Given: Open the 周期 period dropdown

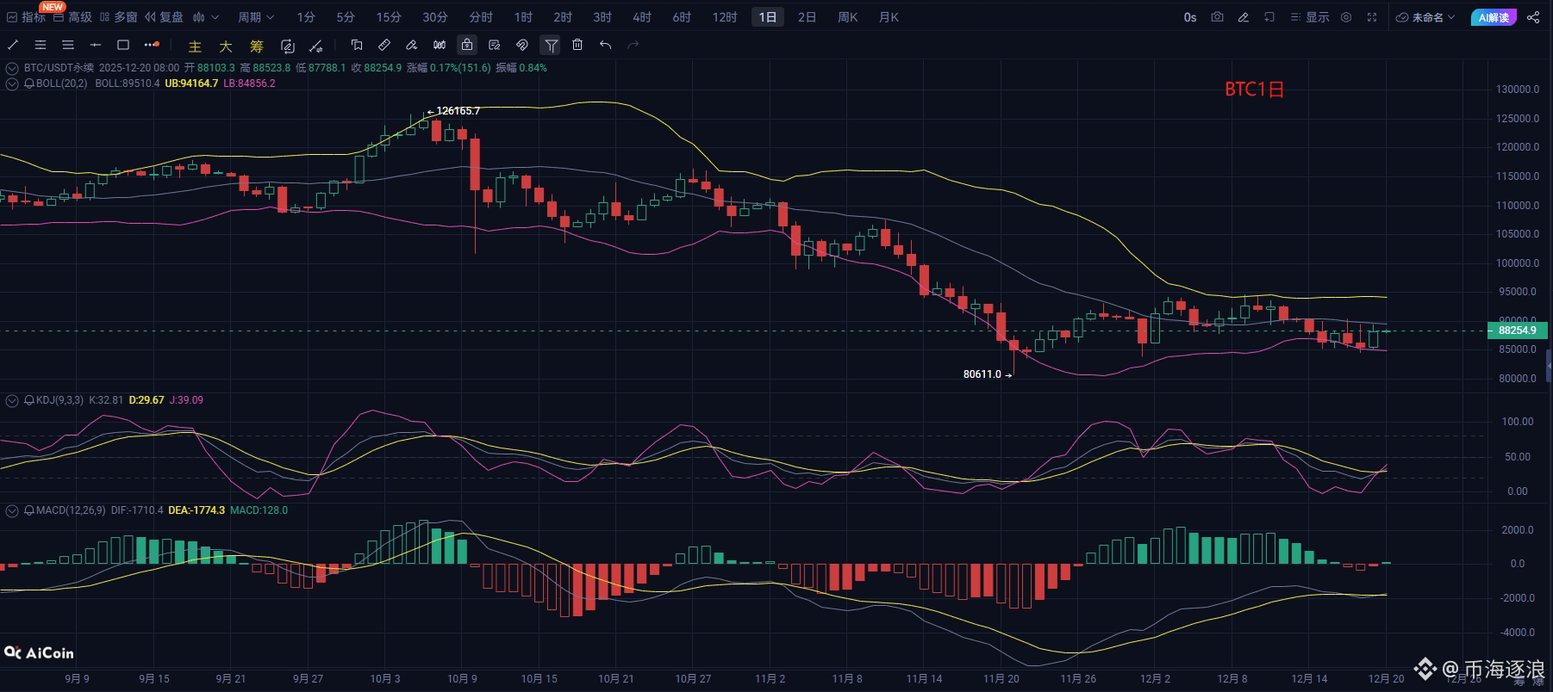Looking at the screenshot, I should 256,17.
